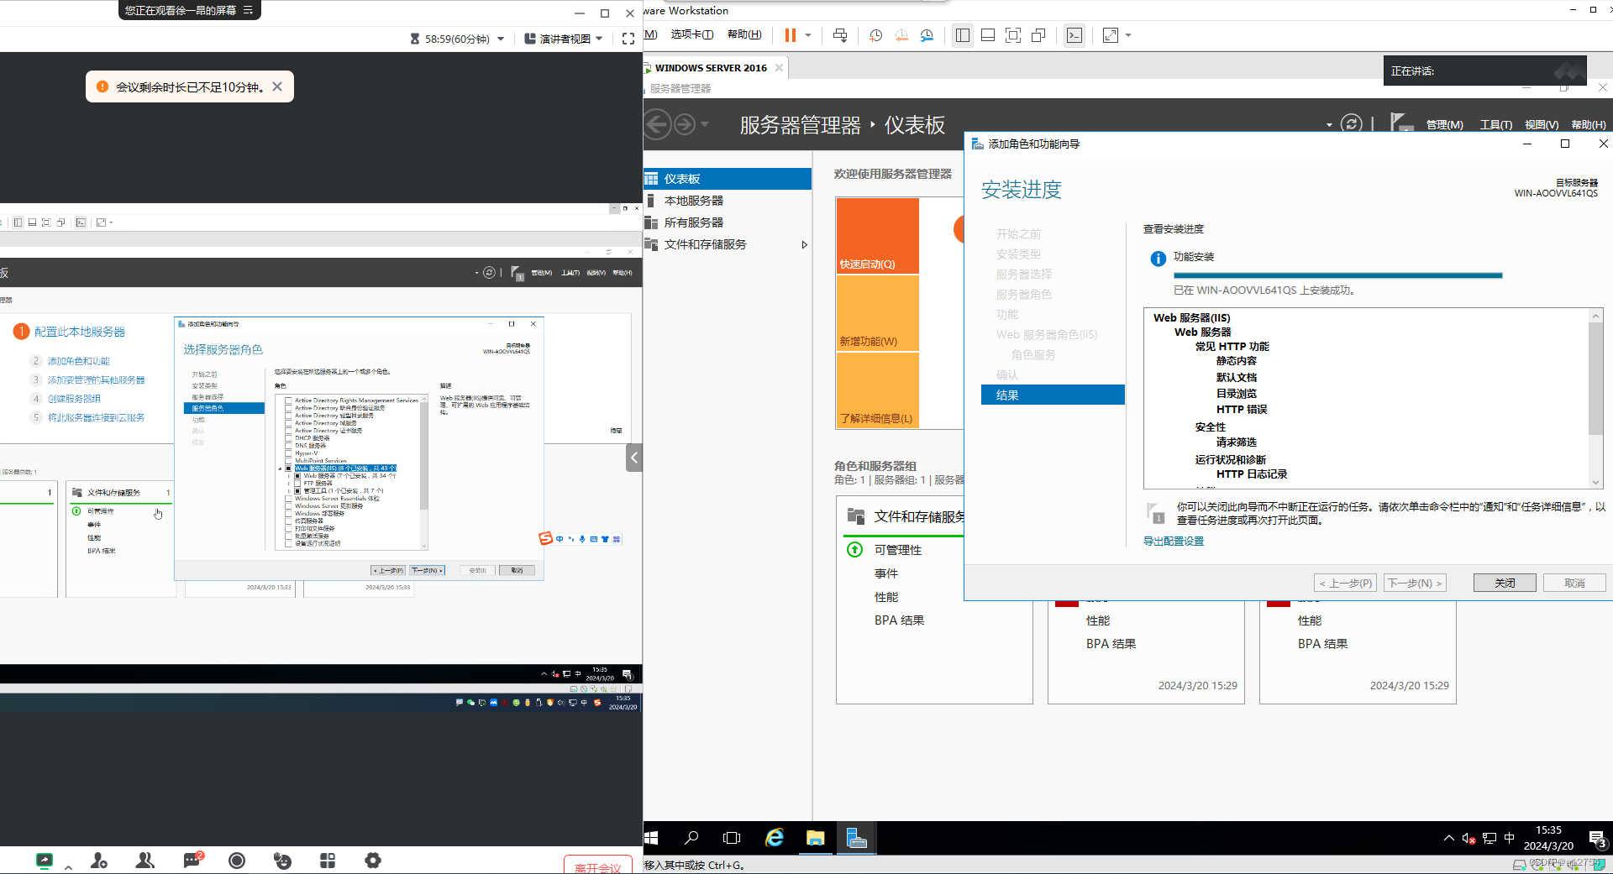Image resolution: width=1613 pixels, height=874 pixels.
Task: Open File Explorer from VM taskbar
Action: (x=815, y=838)
